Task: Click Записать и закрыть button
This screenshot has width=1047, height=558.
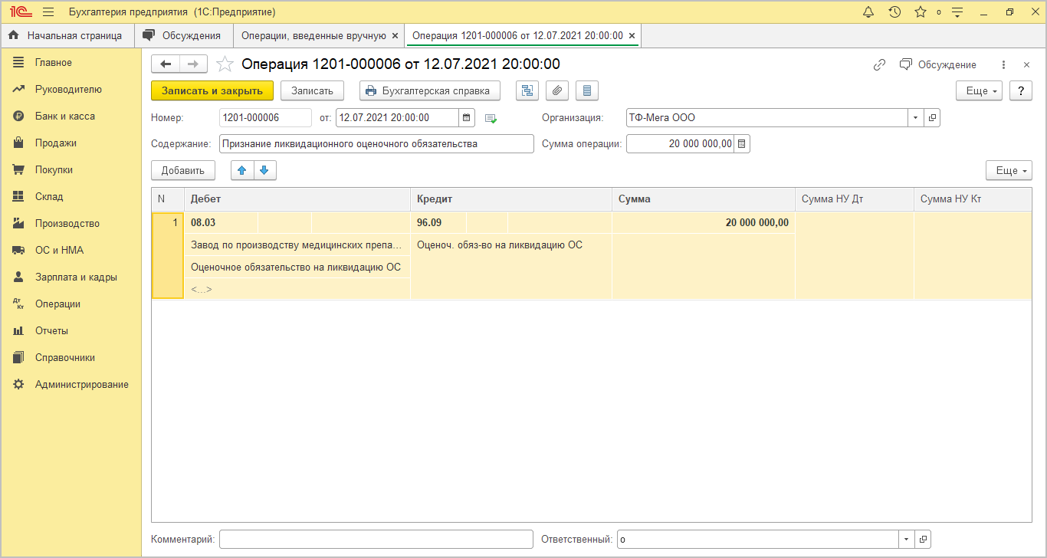Action: pos(212,90)
